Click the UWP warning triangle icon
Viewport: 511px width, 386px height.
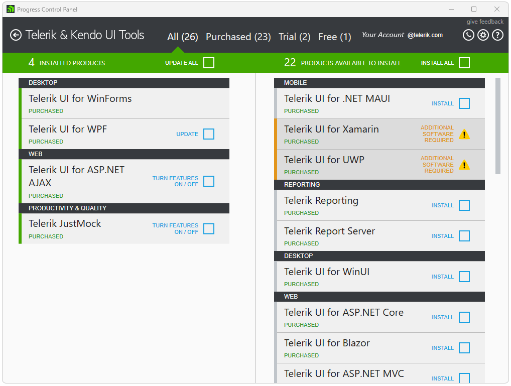point(464,165)
